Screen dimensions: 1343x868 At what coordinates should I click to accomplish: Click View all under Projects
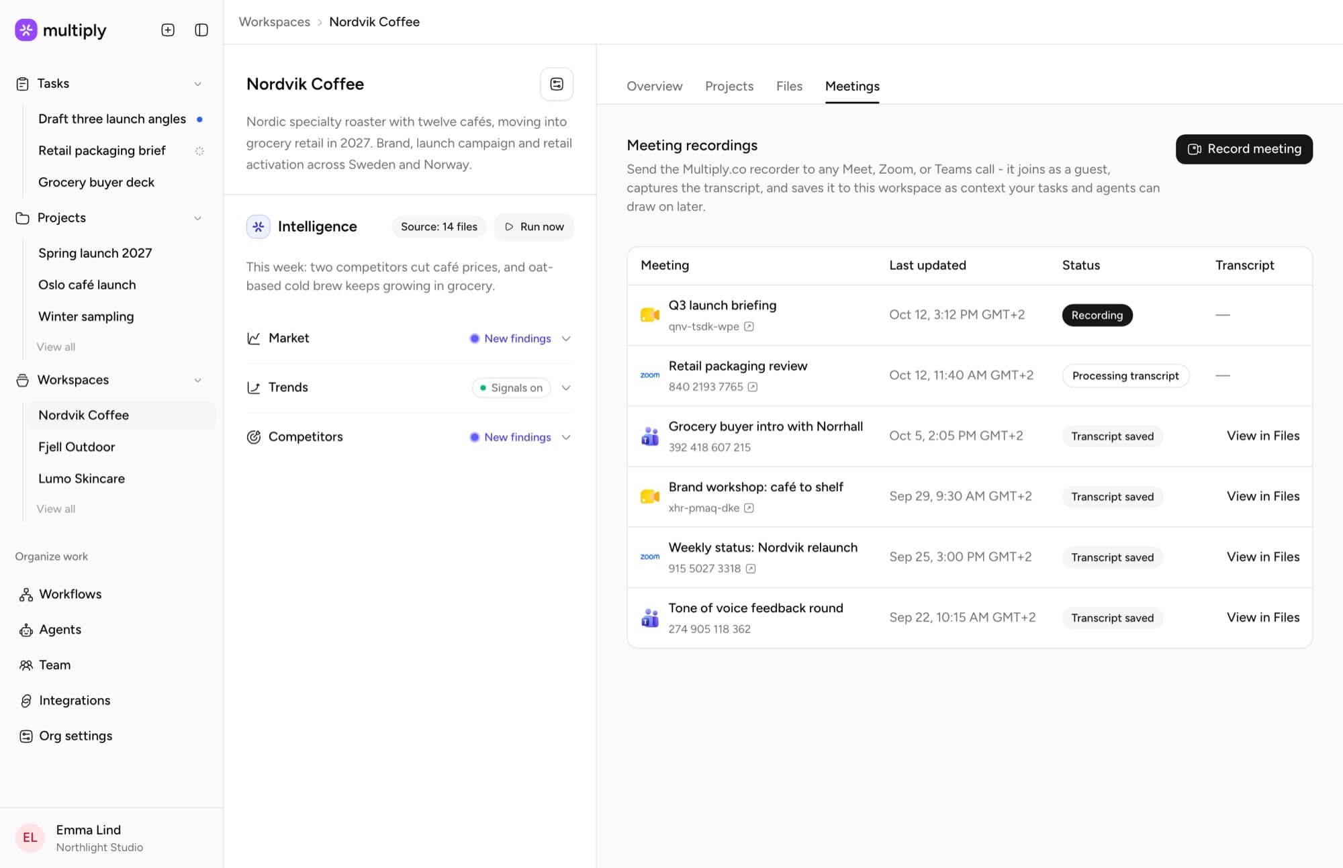[56, 347]
